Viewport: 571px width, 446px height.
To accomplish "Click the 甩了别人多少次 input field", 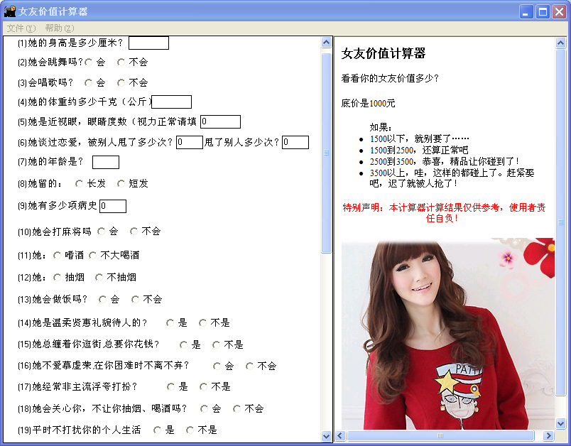I will (295, 142).
